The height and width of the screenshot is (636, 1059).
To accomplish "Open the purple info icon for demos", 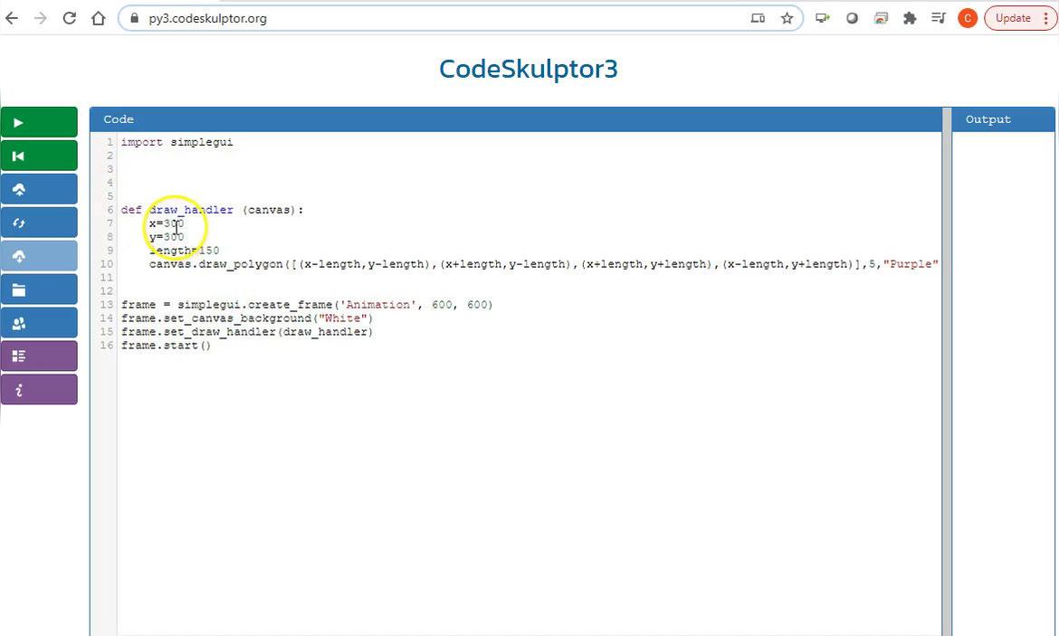I will coord(39,390).
